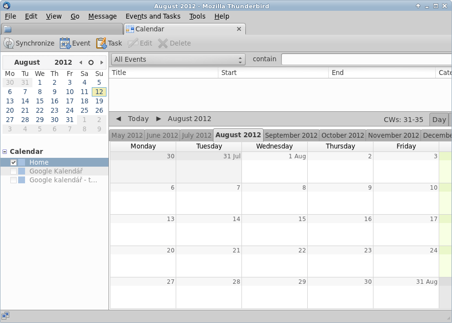Jump to today using mini calendar circle
This screenshot has height=323, width=452.
tap(91, 62)
